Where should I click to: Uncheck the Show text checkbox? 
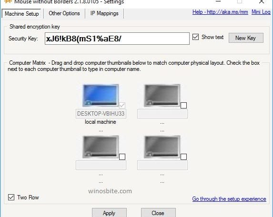point(195,37)
